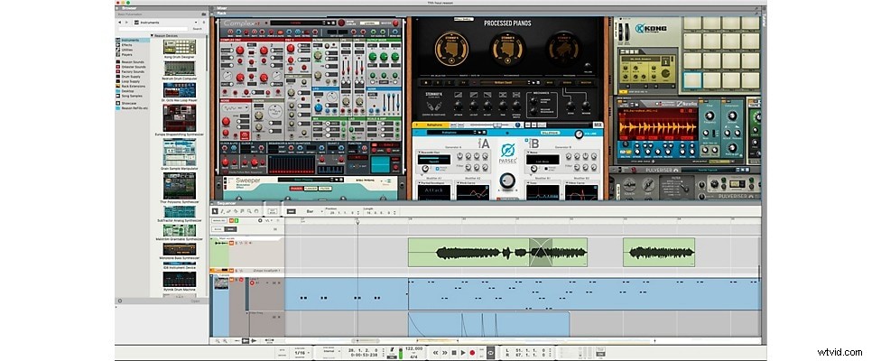The image size is (881, 361).
Task: Click the 122.000 tempo value
Action: pyautogui.click(x=414, y=348)
